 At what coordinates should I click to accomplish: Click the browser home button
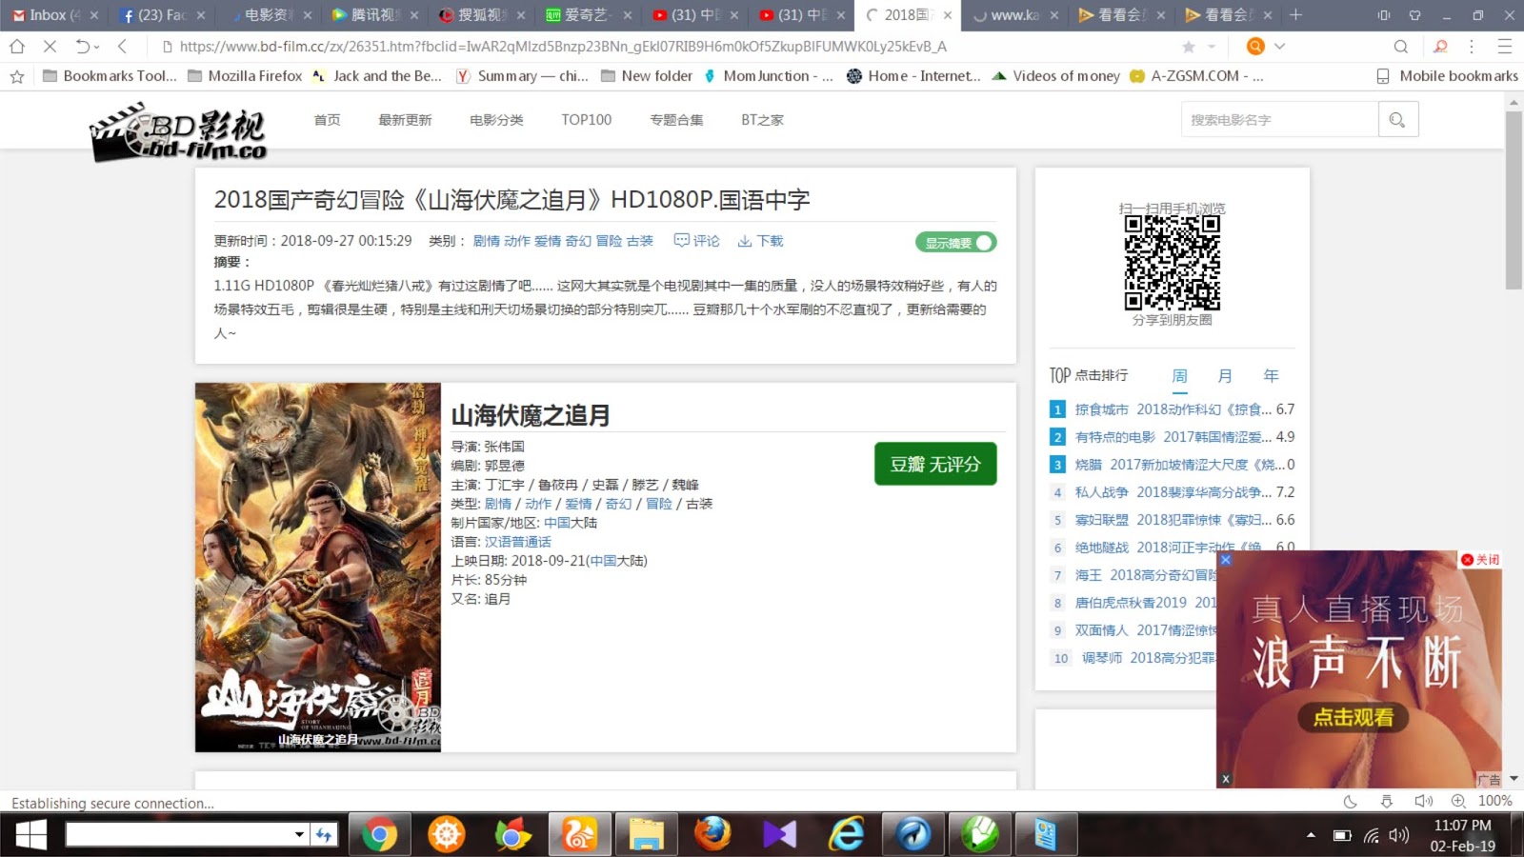(x=17, y=46)
